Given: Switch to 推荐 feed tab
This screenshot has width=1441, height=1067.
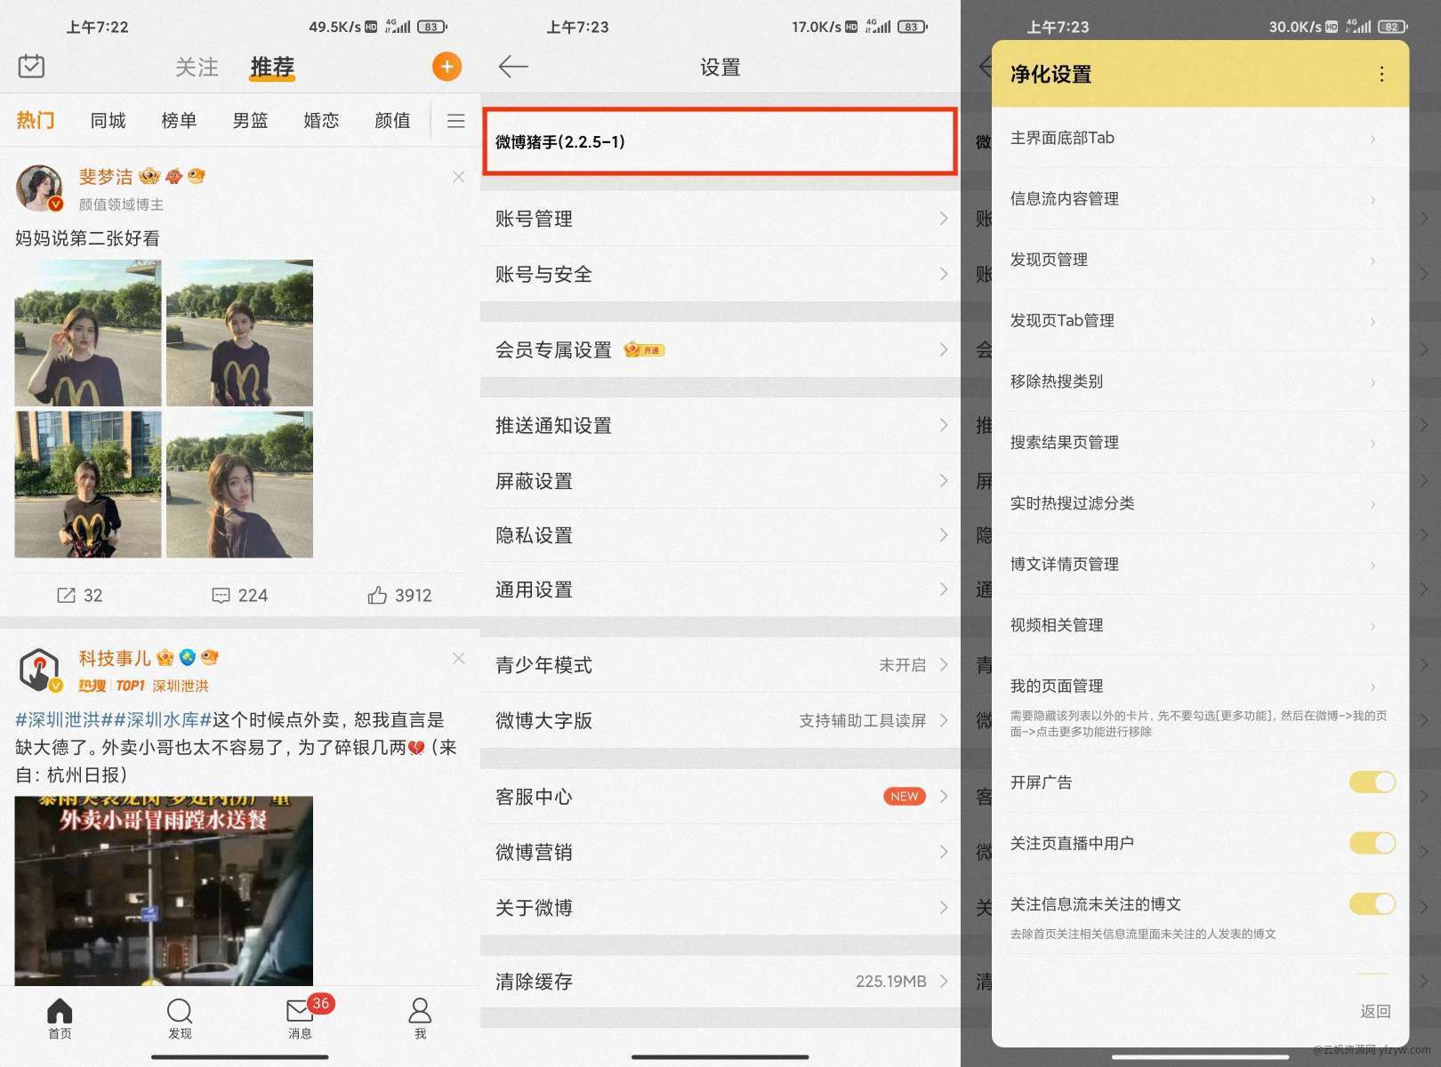Looking at the screenshot, I should (x=272, y=67).
